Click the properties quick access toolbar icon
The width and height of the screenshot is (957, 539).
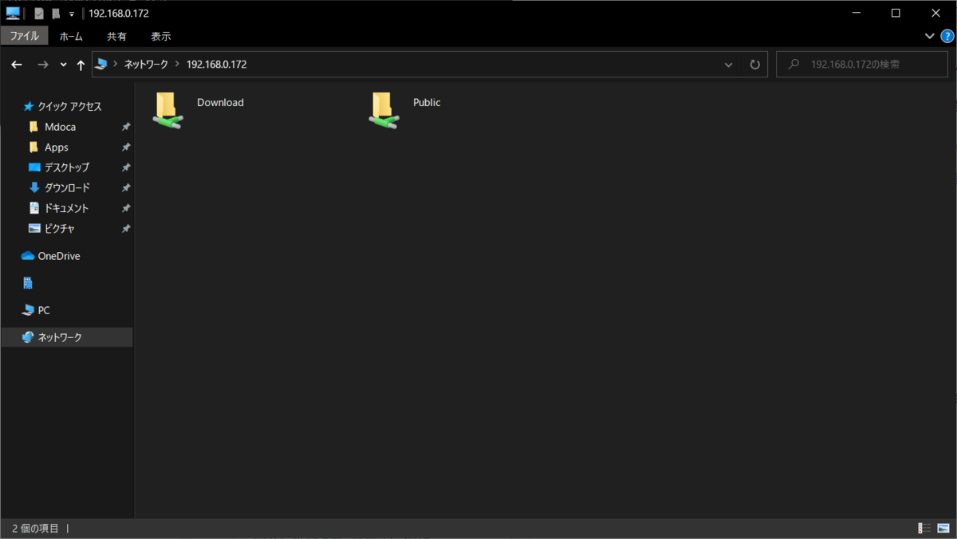point(38,14)
